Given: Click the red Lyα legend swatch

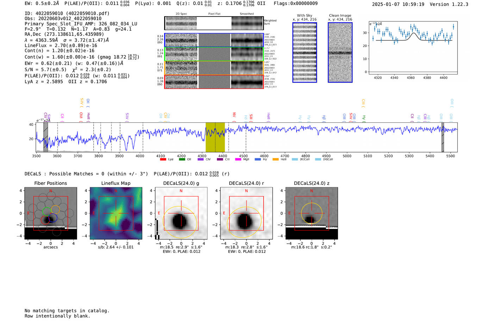Looking at the screenshot, I should (x=163, y=160).
